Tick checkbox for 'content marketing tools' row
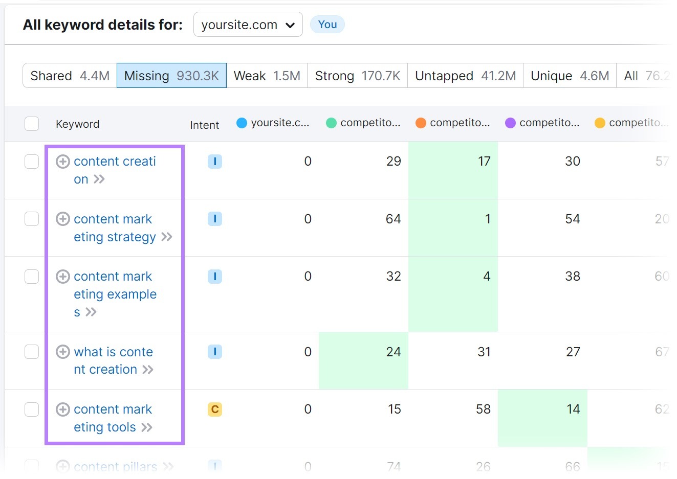Viewport: 677px width, 479px height. coord(32,409)
